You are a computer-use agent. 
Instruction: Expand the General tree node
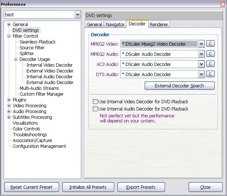coord(9,25)
